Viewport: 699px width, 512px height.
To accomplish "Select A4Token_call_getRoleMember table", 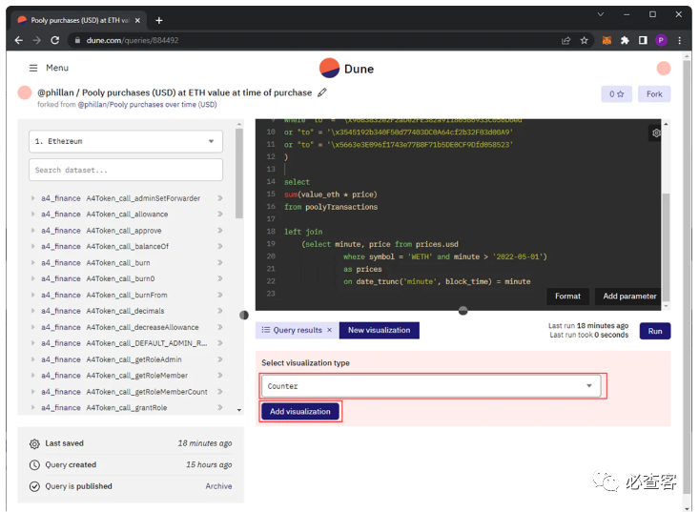I will coord(137,376).
